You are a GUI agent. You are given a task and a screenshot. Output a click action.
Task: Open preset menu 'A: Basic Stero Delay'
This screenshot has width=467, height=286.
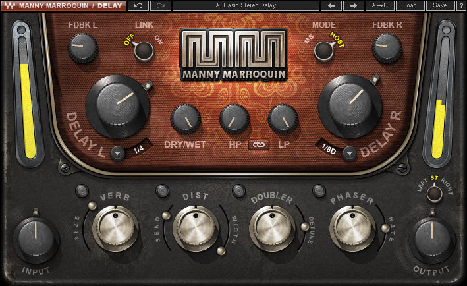point(246,5)
